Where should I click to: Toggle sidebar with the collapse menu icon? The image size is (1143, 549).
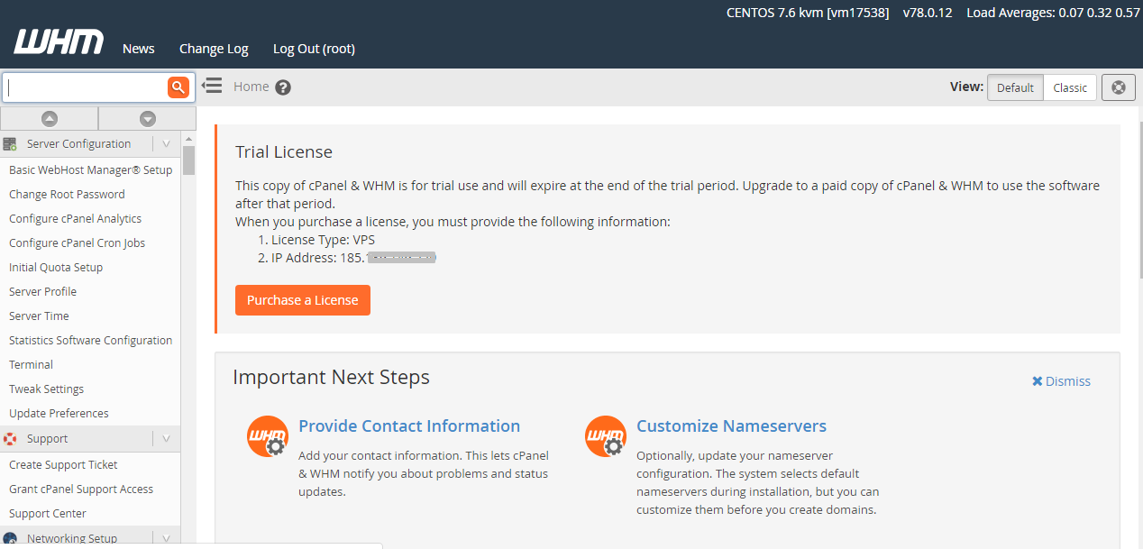(x=212, y=86)
